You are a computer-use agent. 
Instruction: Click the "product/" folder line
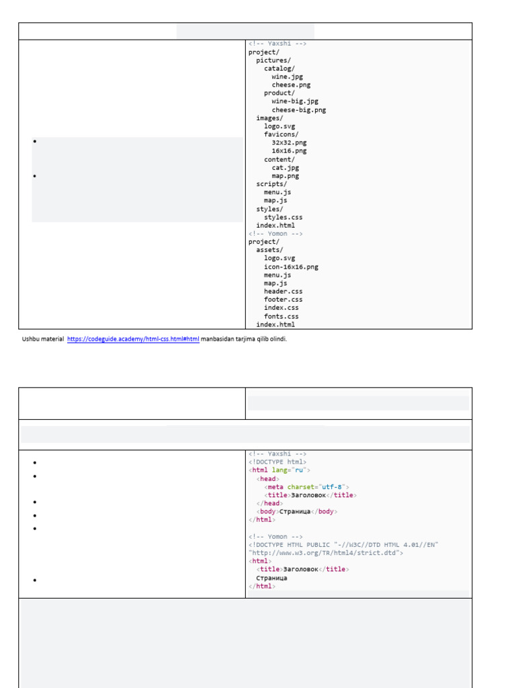coord(279,93)
